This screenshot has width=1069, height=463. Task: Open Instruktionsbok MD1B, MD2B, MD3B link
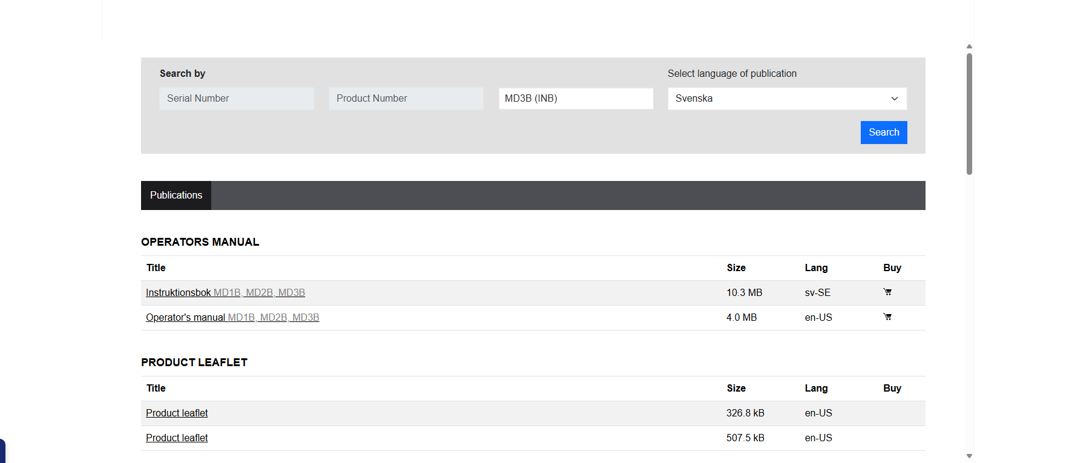click(x=225, y=293)
